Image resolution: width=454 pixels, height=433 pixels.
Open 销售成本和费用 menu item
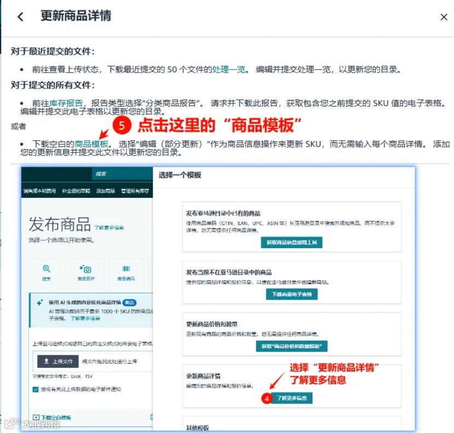pyautogui.click(x=39, y=191)
